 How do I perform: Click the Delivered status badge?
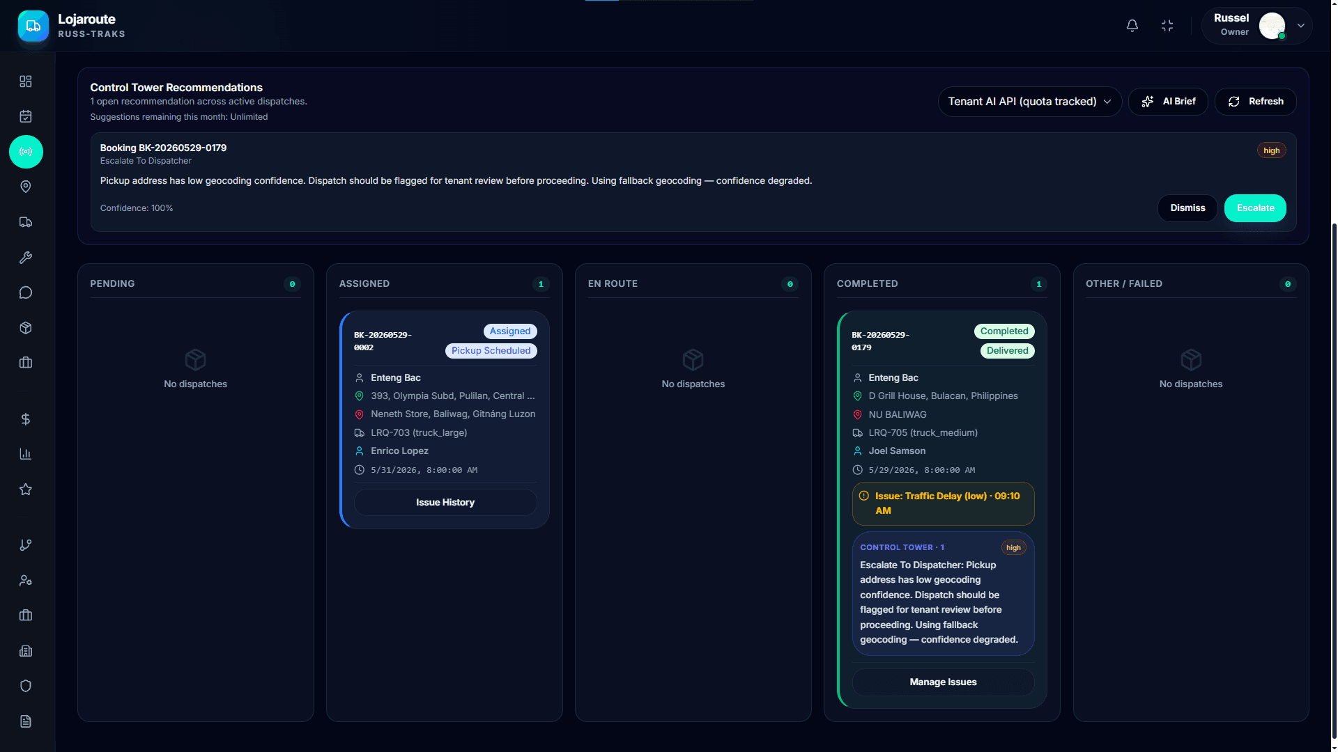click(x=1007, y=351)
